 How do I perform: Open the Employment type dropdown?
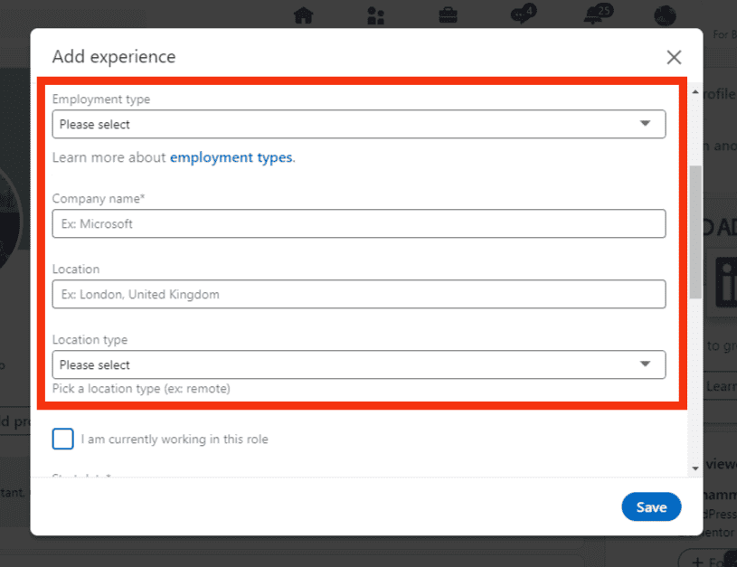(x=359, y=124)
